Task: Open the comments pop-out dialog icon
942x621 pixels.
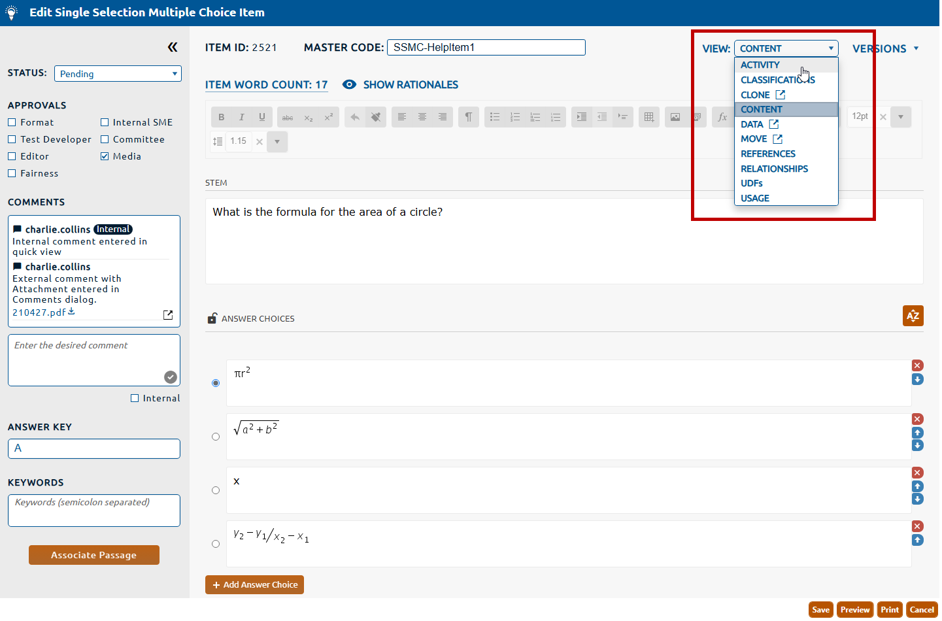Action: point(168,314)
